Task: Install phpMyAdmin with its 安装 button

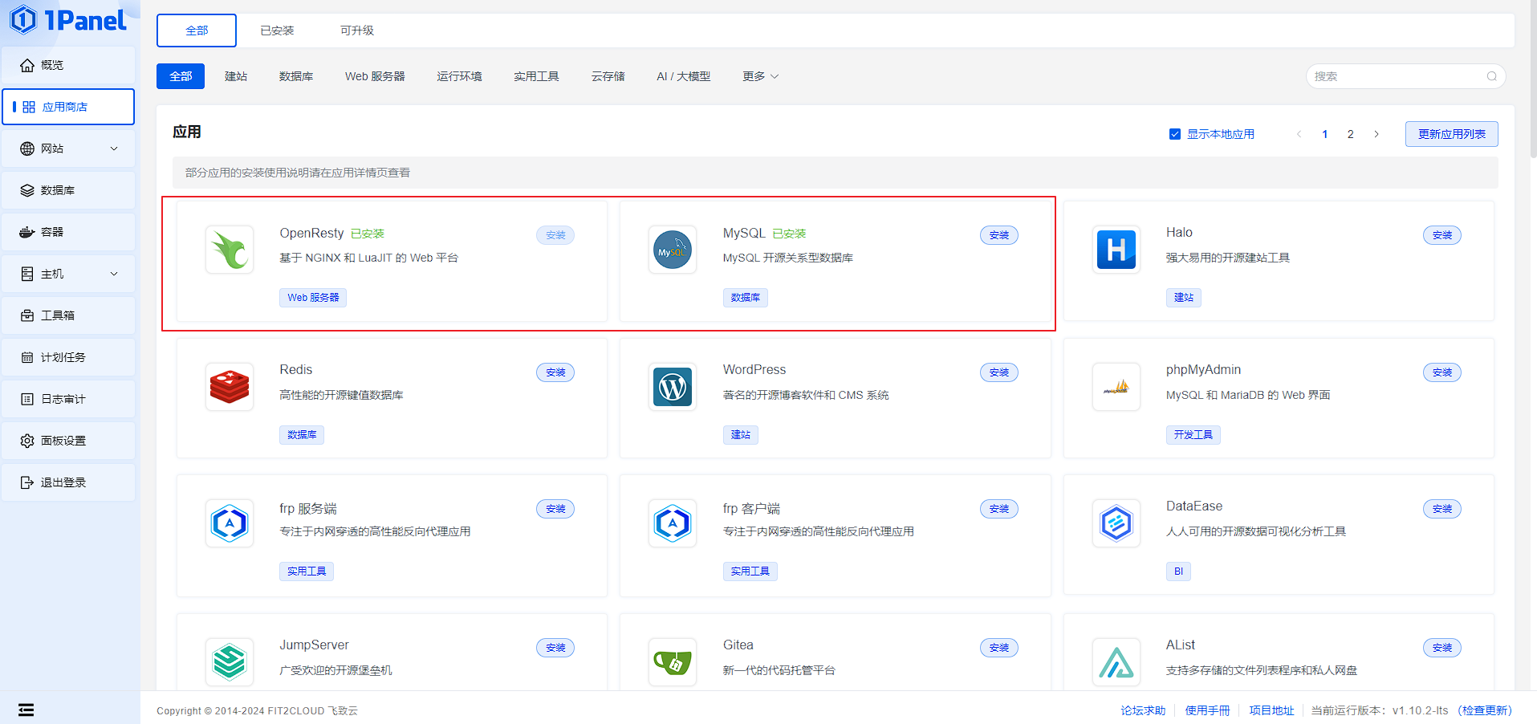Action: coord(1442,372)
